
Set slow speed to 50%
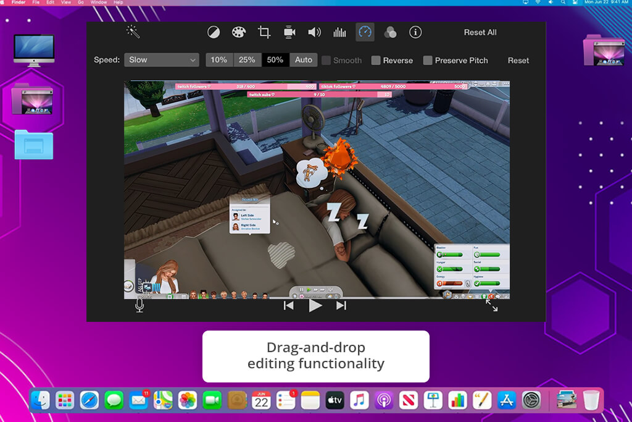tap(275, 60)
